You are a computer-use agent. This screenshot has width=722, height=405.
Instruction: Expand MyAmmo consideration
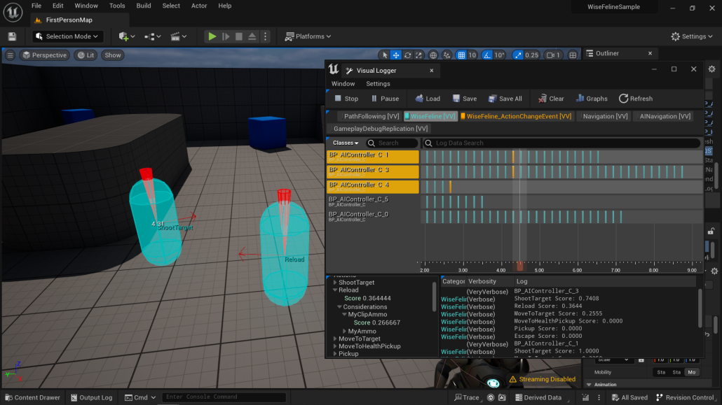(344, 331)
